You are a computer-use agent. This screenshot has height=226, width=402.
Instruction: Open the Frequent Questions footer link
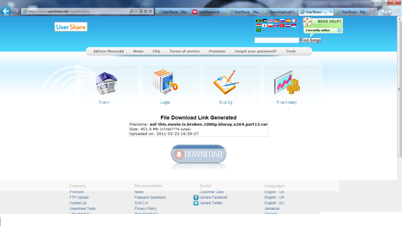(x=150, y=198)
